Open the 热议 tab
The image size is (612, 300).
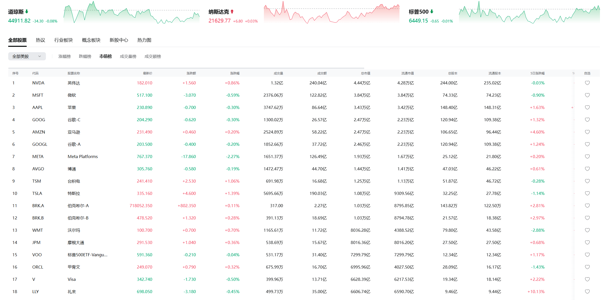click(41, 40)
